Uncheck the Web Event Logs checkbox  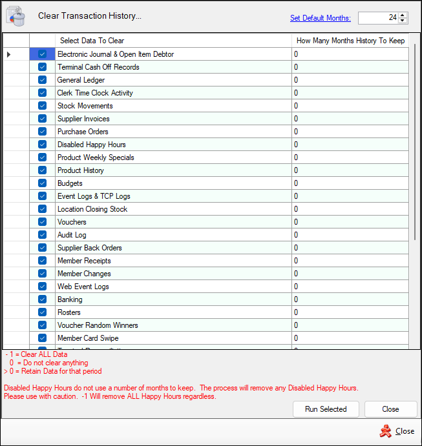pos(42,287)
